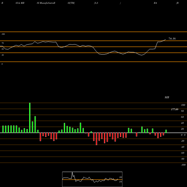Click the 10 label in the mini chart

(120, 177)
